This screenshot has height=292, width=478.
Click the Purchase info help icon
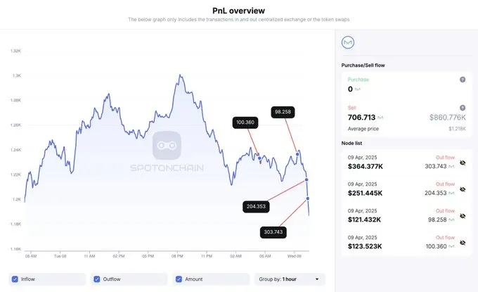point(462,80)
